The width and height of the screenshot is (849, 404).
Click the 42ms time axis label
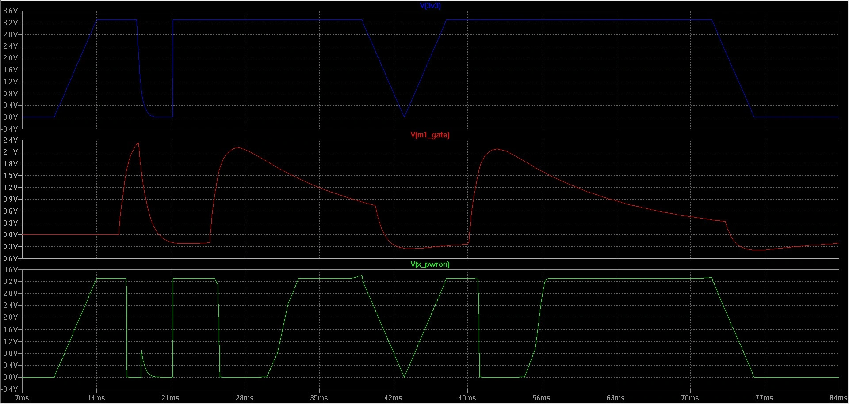pos(393,398)
